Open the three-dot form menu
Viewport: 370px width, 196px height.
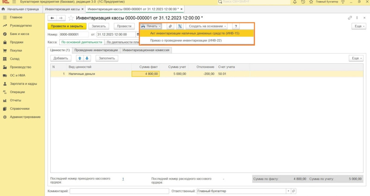tap(357, 18)
